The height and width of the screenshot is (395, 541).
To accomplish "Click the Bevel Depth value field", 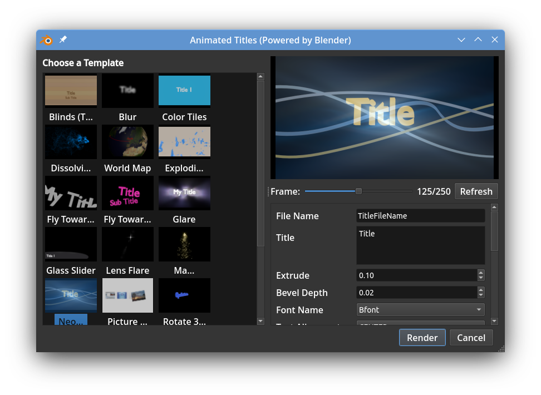I will (417, 293).
